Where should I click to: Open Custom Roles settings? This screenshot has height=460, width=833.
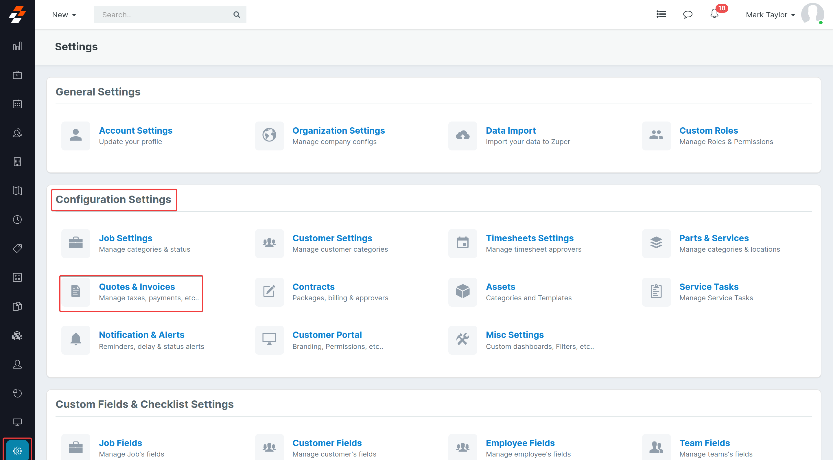click(x=708, y=130)
